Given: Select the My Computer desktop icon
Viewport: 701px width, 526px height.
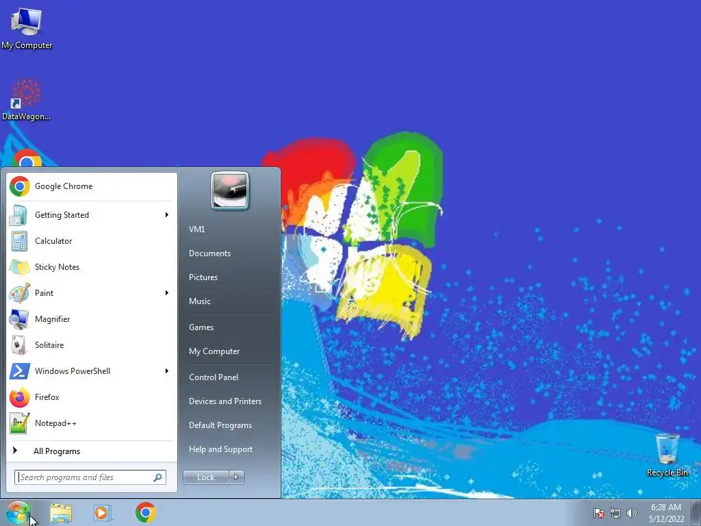Looking at the screenshot, I should click(x=27, y=29).
